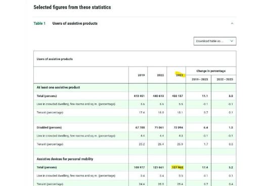Click the 4.3 crowded dwelling value
263x186 pixels.
[x=181, y=135]
